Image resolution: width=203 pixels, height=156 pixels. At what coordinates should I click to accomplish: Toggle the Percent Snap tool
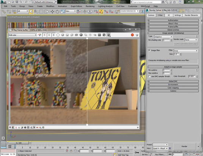106,11
